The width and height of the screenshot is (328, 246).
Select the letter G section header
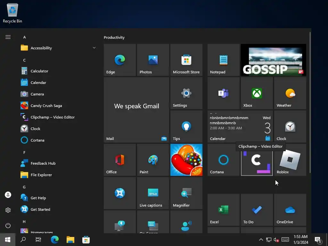pos(24,187)
